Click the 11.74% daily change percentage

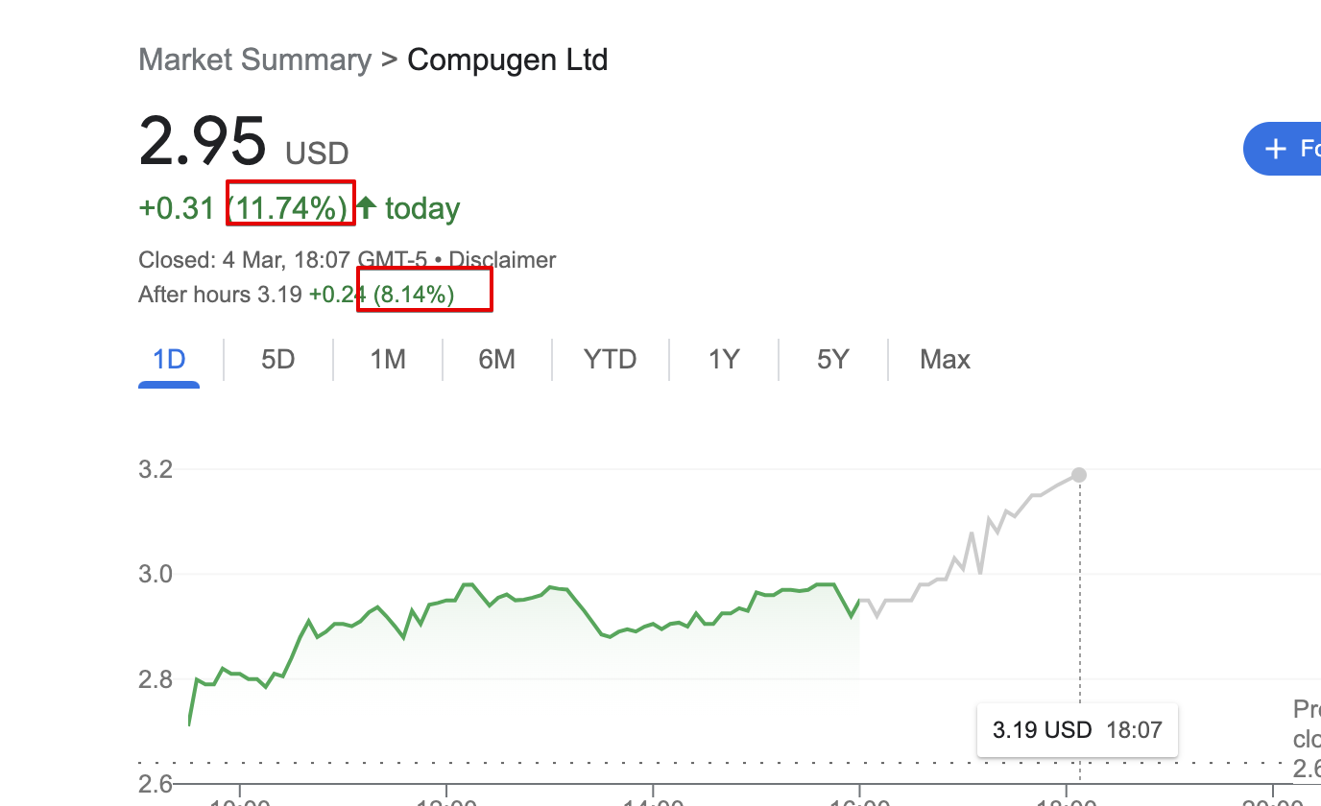click(290, 207)
